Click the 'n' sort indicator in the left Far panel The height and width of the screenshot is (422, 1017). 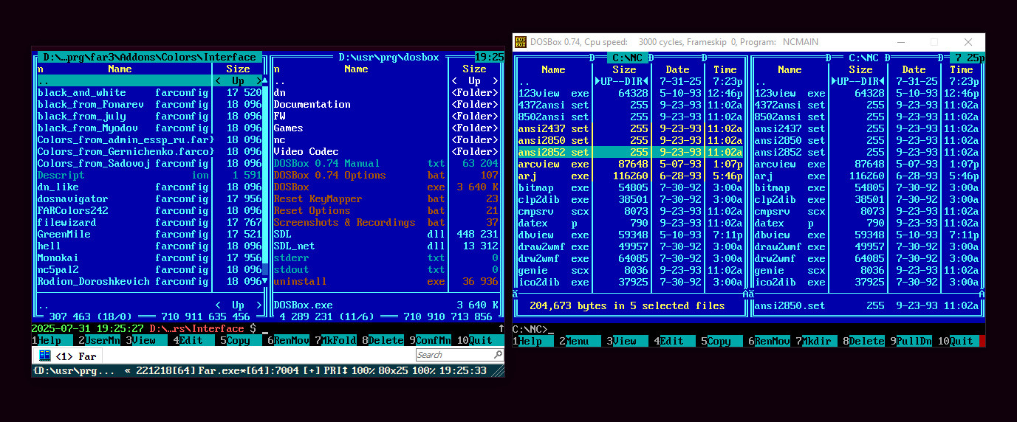(41, 69)
